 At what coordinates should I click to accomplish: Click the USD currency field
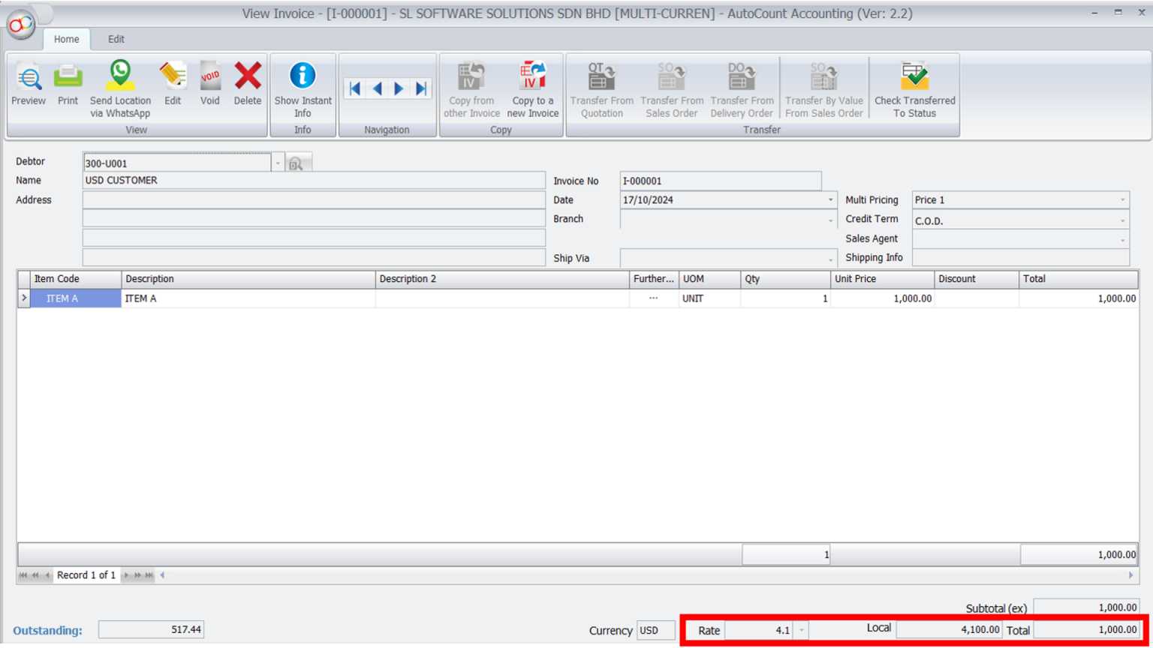click(655, 631)
